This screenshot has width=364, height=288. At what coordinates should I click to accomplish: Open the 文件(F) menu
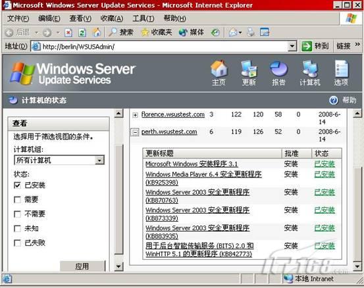click(18, 18)
